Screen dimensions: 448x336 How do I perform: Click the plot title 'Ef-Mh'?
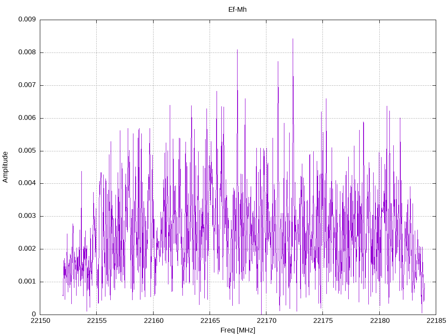click(x=238, y=10)
